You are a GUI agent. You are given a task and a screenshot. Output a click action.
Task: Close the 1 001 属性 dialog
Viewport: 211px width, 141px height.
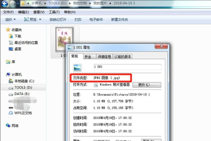(161, 46)
